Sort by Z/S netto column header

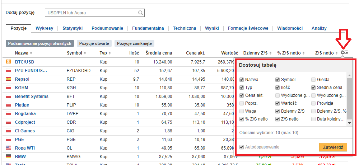click(x=326, y=53)
